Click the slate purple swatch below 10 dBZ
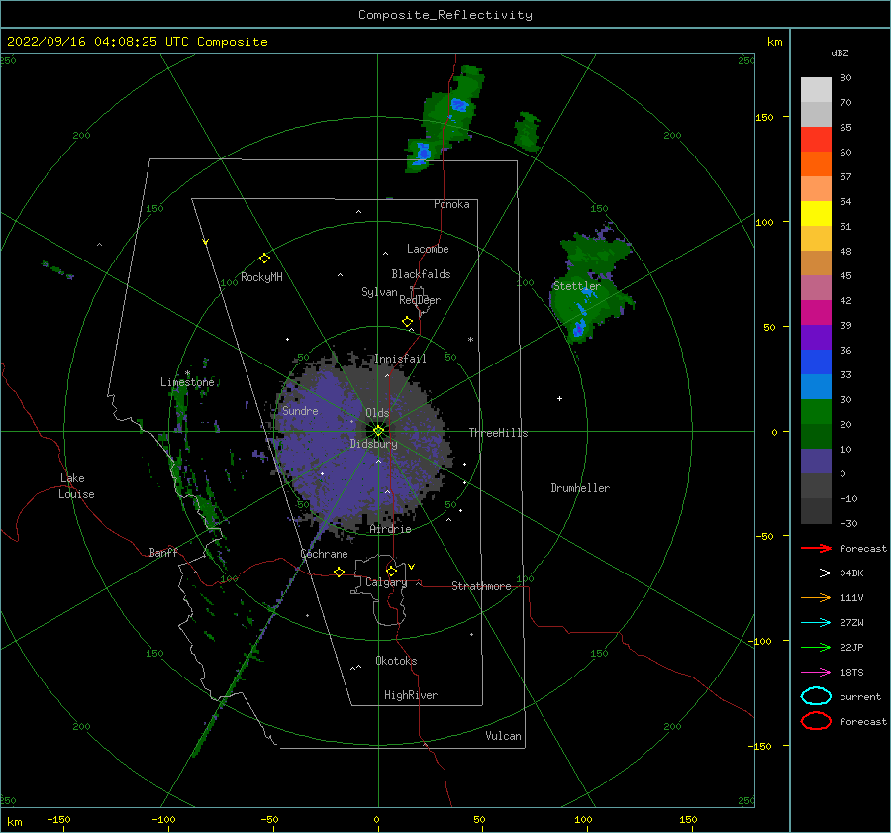891x833 pixels. [x=816, y=462]
